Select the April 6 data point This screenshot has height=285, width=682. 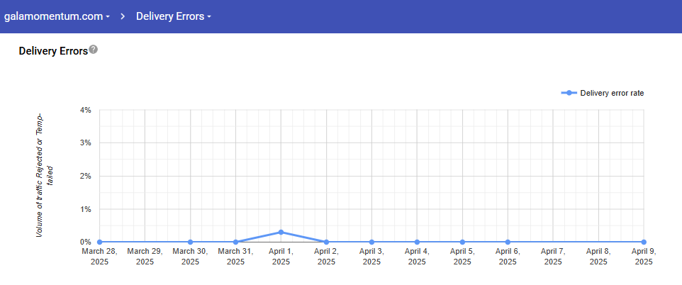[508, 242]
